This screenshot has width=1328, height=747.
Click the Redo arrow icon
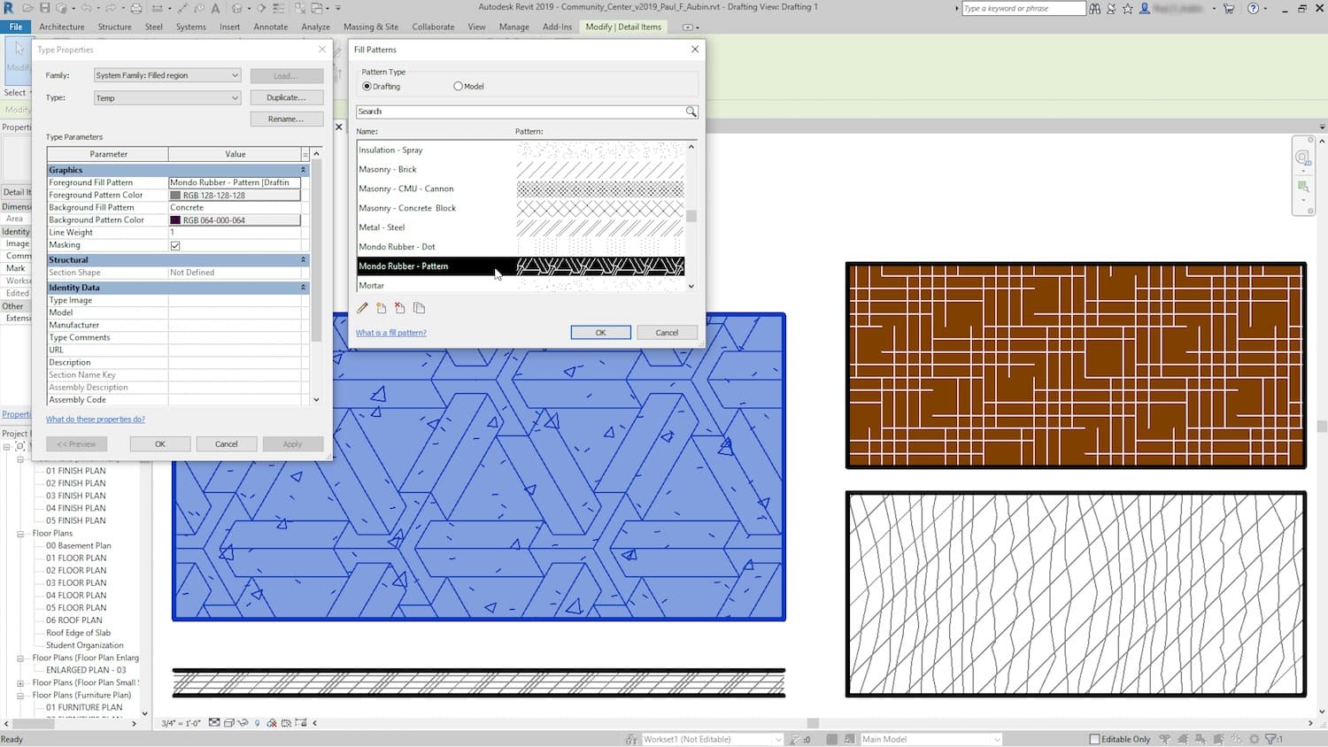112,8
